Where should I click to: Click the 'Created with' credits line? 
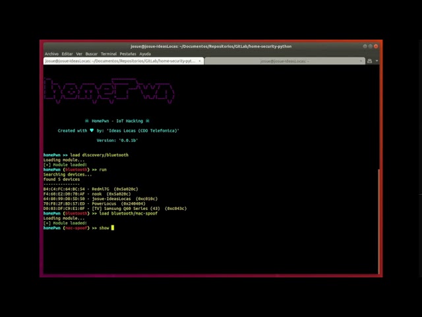[119, 131]
